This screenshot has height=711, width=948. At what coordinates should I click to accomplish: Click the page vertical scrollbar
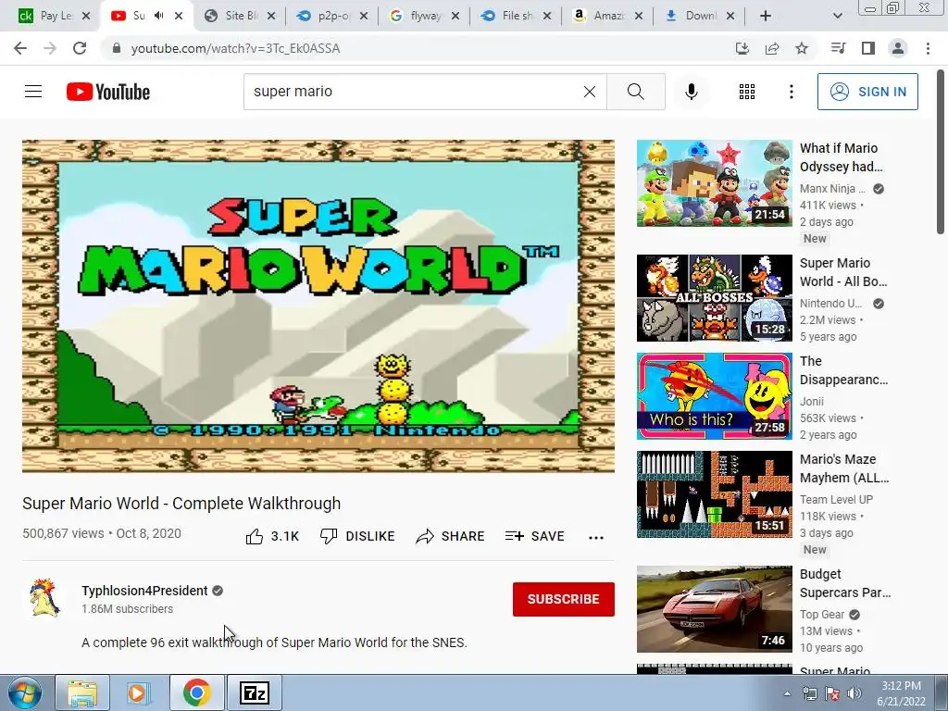942,151
